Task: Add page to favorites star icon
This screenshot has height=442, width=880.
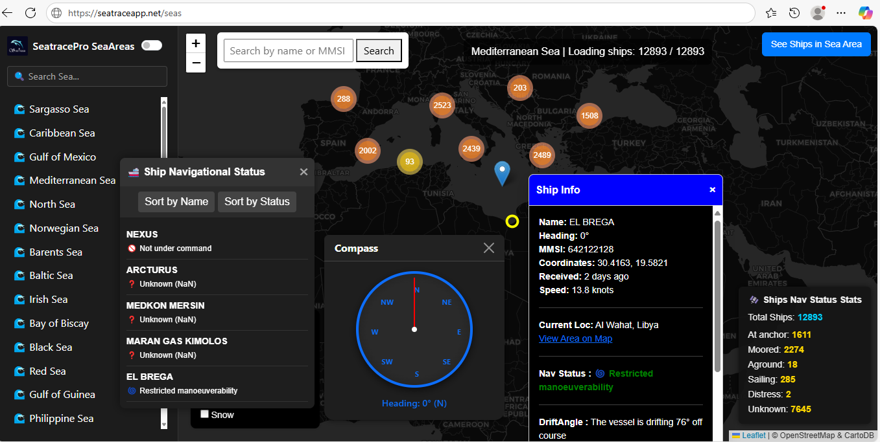Action: pyautogui.click(x=771, y=13)
